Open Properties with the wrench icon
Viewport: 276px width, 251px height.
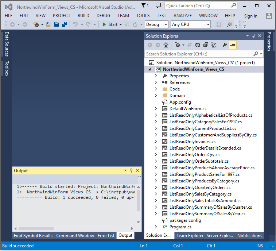tap(225, 45)
